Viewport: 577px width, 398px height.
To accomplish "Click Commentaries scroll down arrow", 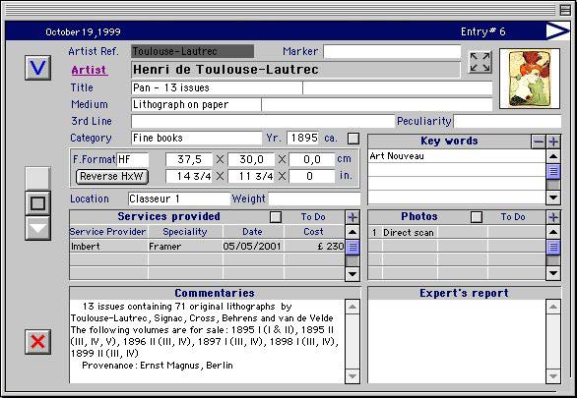I will tap(353, 376).
